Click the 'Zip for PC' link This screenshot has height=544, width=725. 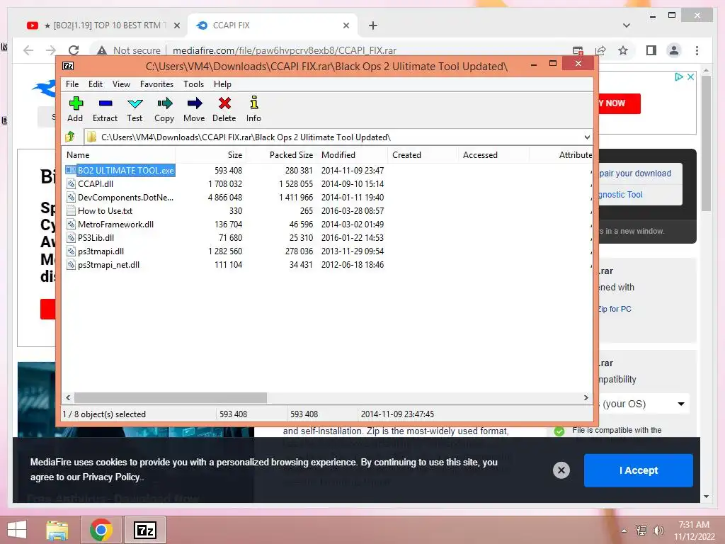click(615, 309)
